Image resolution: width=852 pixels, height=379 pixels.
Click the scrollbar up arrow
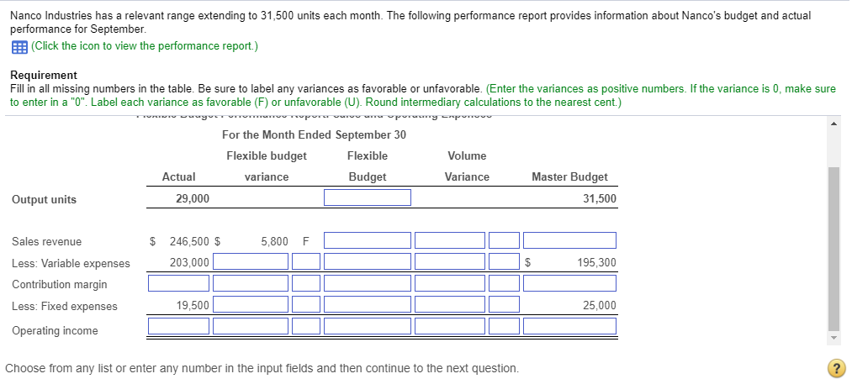[x=833, y=124]
